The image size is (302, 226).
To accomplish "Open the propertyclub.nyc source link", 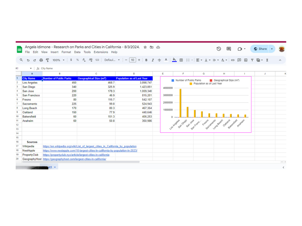I will click(x=76, y=155).
